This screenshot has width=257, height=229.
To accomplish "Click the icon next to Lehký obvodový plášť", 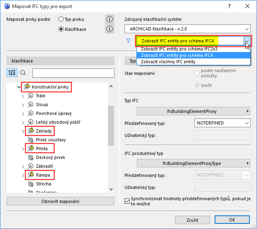I will pos(30,122).
